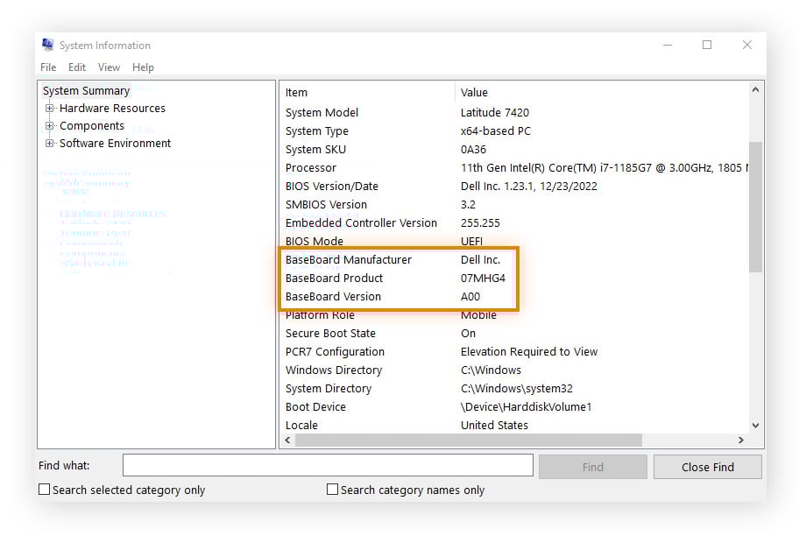Click the plus icon beside Hardware Resources
The width and height of the screenshot is (799, 536).
[x=50, y=108]
